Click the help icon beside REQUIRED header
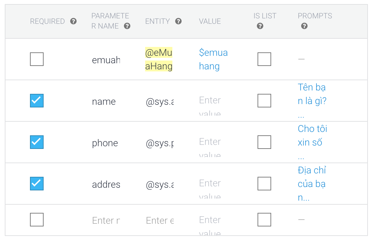372x238 pixels. pyautogui.click(x=73, y=21)
